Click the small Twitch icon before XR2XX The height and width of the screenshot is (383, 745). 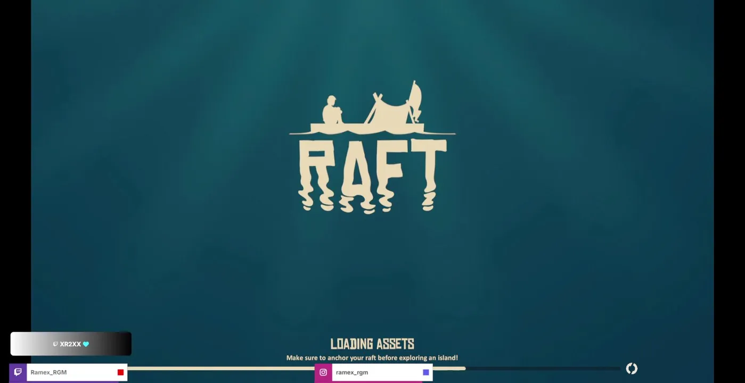(55, 344)
